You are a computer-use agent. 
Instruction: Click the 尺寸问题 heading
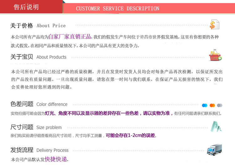tap(22, 127)
